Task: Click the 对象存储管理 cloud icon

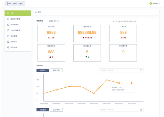Action: (8, 30)
